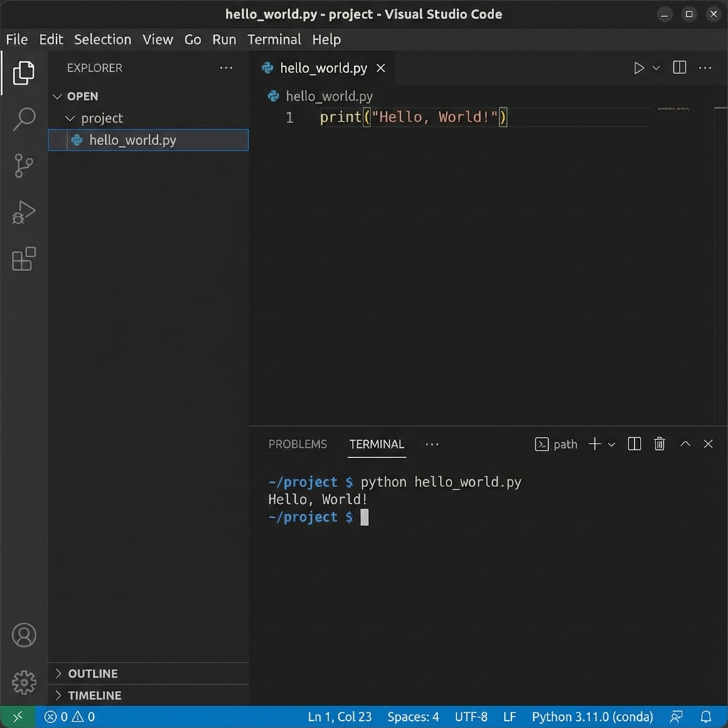
Task: Minimize the Visual Studio Code window
Action: (665, 14)
